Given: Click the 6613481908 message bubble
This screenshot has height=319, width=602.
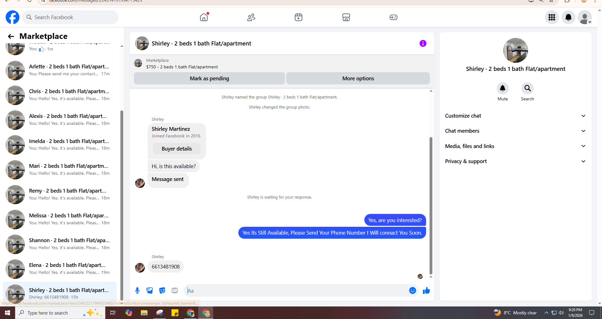Looking at the screenshot, I should [x=166, y=267].
